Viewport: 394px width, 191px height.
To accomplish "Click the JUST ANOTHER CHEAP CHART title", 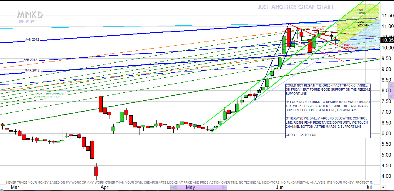I will pos(295,7).
